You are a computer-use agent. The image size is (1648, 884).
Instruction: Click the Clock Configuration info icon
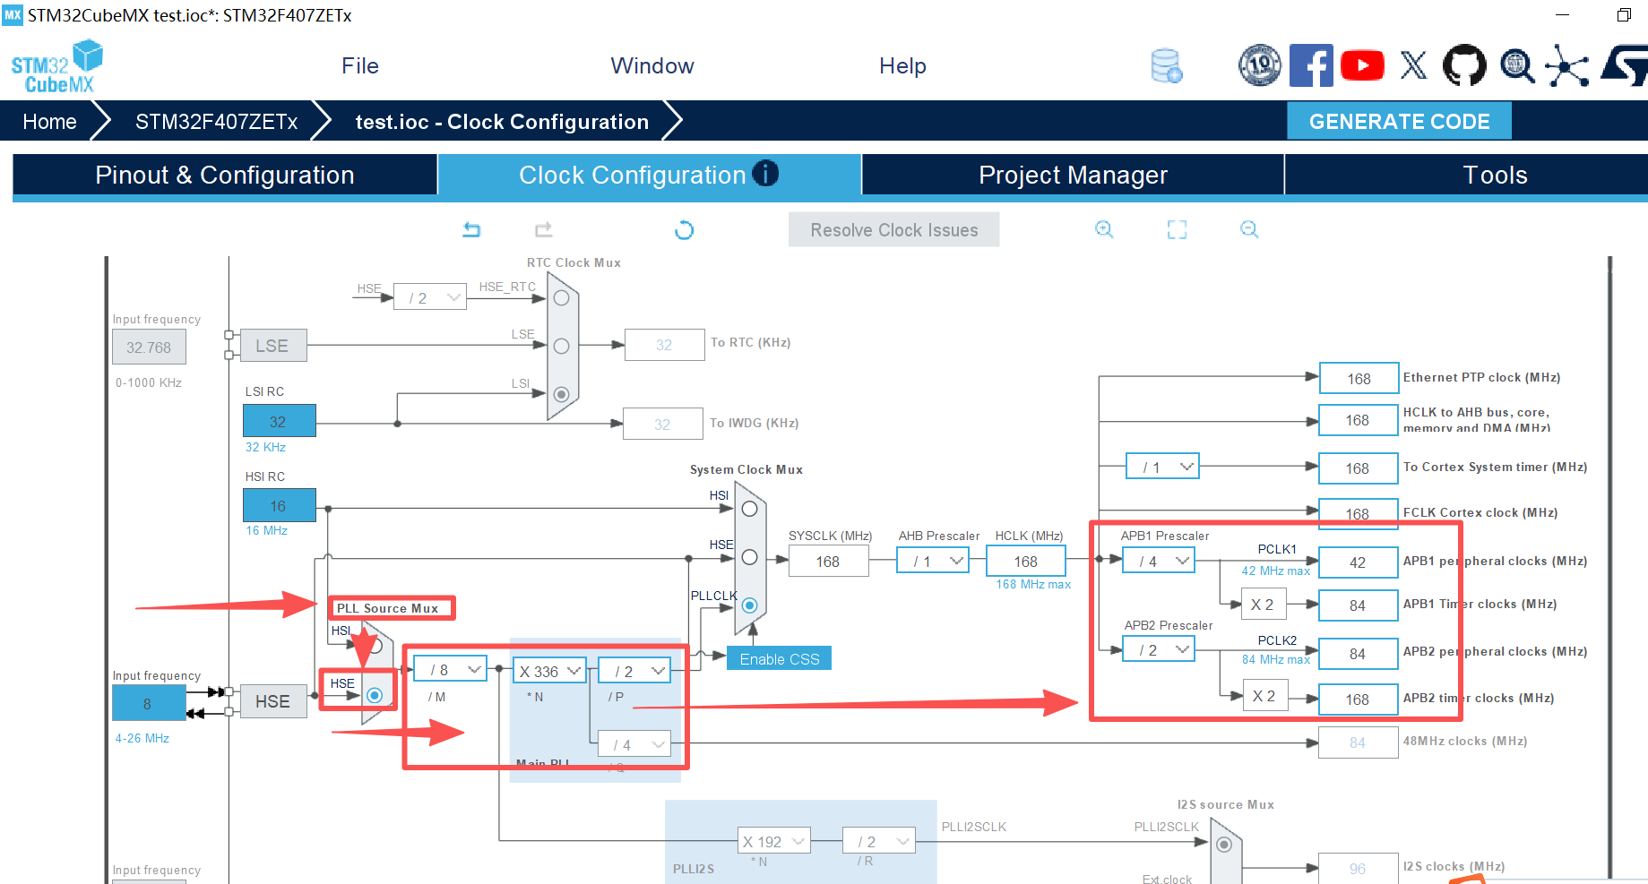tap(765, 173)
